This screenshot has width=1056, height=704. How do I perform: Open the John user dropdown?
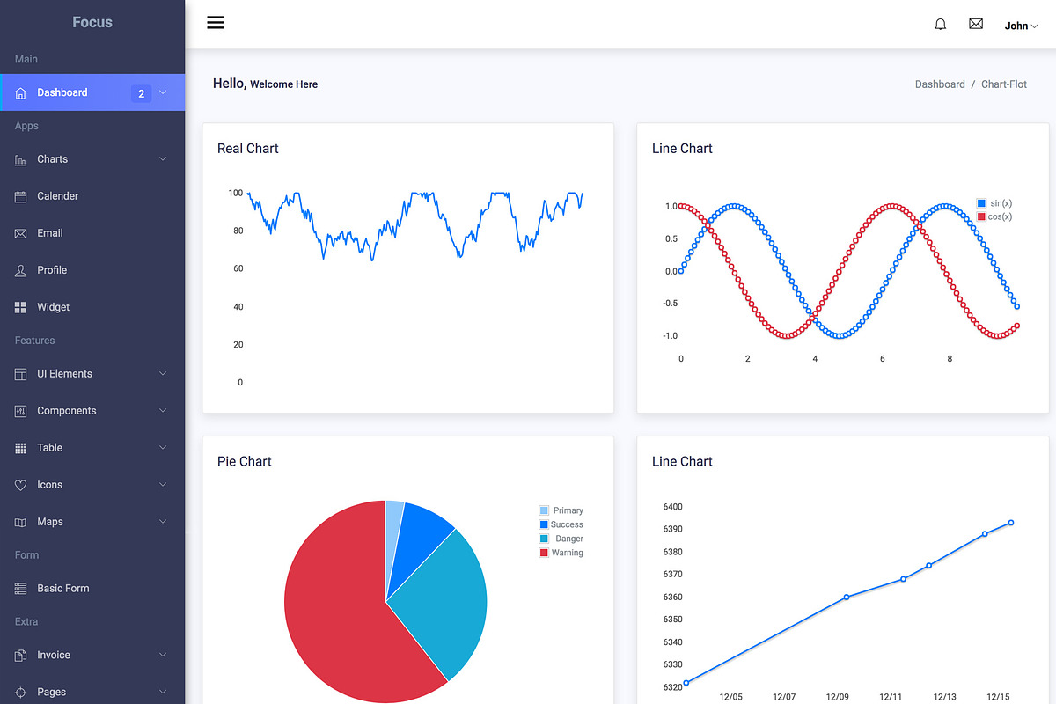coord(1019,26)
